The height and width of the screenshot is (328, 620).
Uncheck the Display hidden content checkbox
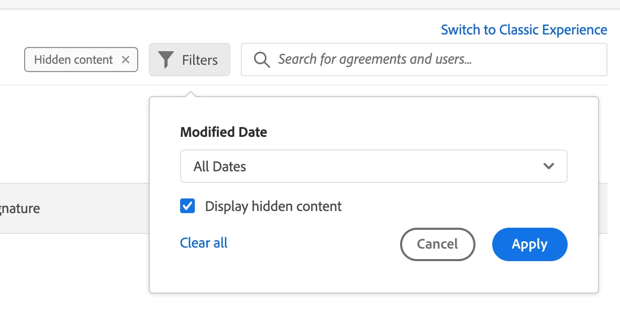(x=187, y=206)
